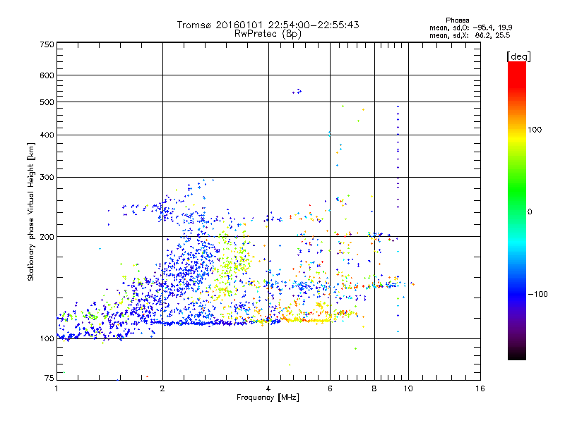Click the x-axis tick label '10'
The width and height of the screenshot is (565, 423).
click(x=408, y=388)
